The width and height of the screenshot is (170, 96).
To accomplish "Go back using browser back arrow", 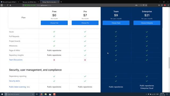I will click(x=2, y=5).
